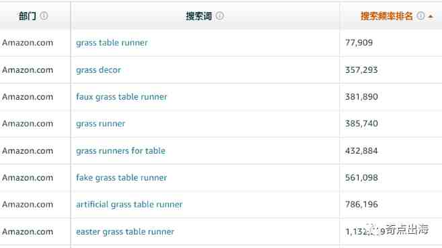This screenshot has height=248, width=442.
Task: Select the 部门 column header text
Action: [28, 15]
